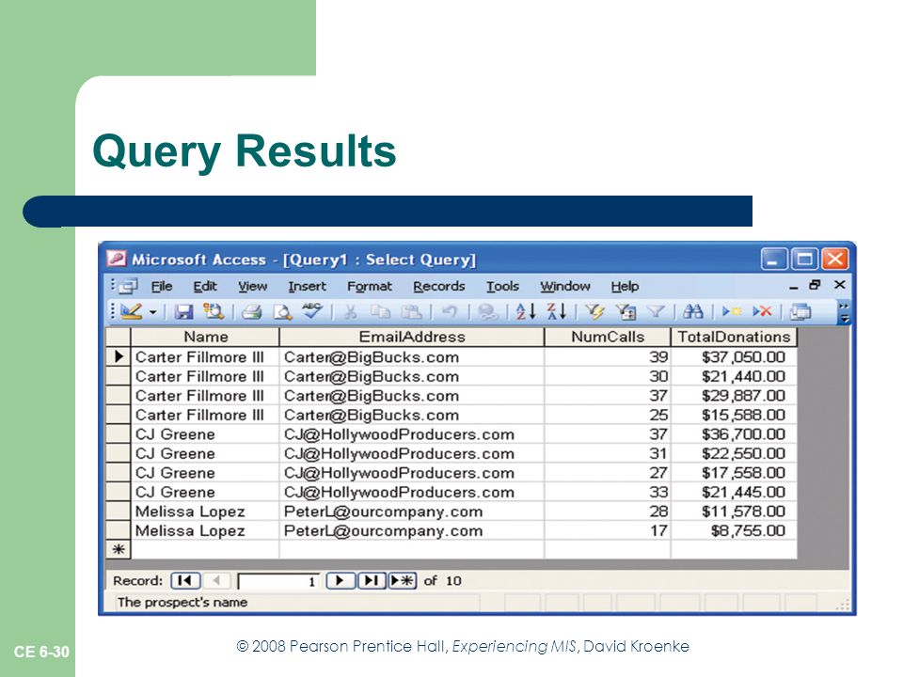Click the Access key icon in title bar
The height and width of the screenshot is (677, 903).
(117, 259)
